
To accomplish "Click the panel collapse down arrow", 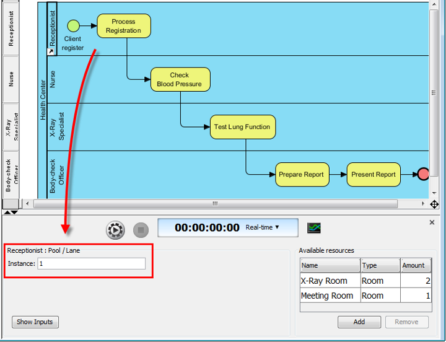I will tap(14, 213).
